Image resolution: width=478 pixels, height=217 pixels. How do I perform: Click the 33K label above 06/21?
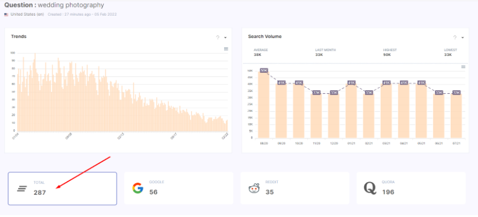click(x=439, y=93)
